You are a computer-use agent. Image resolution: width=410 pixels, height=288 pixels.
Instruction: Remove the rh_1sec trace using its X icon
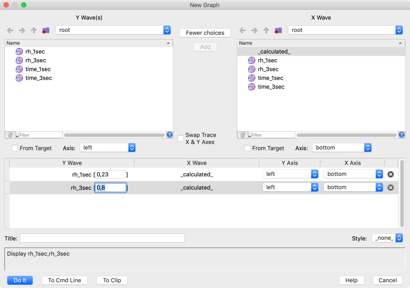(x=390, y=174)
